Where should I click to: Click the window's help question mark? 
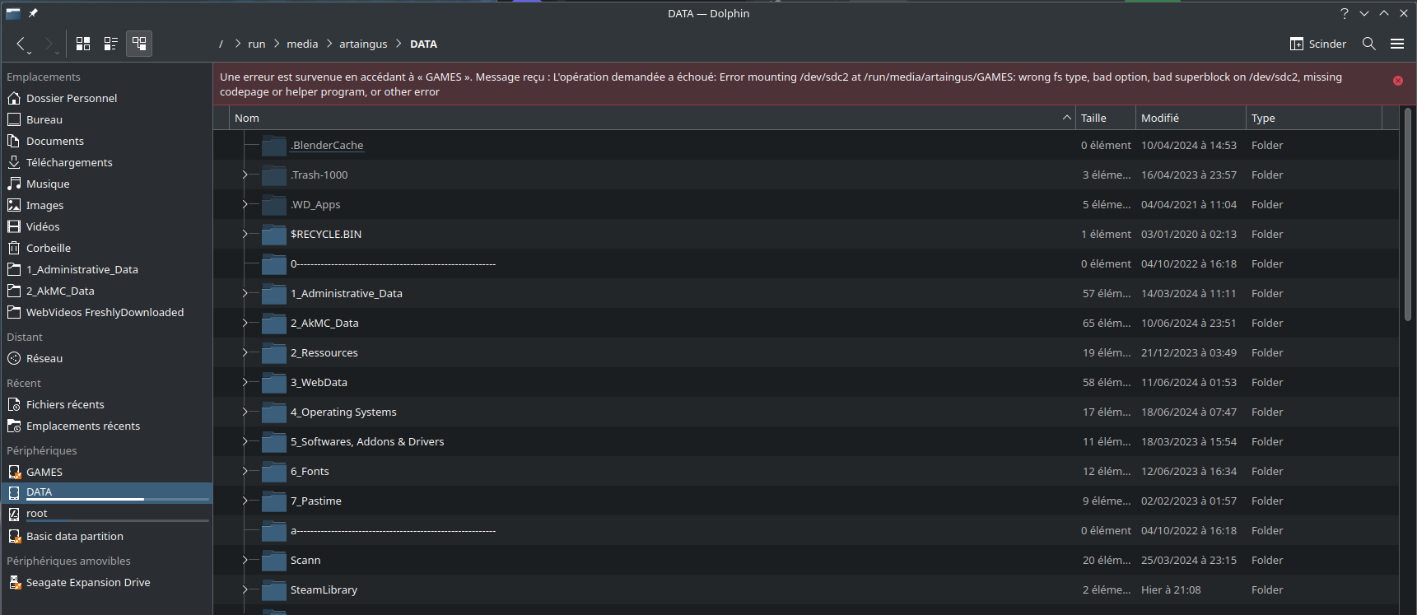click(x=1345, y=13)
